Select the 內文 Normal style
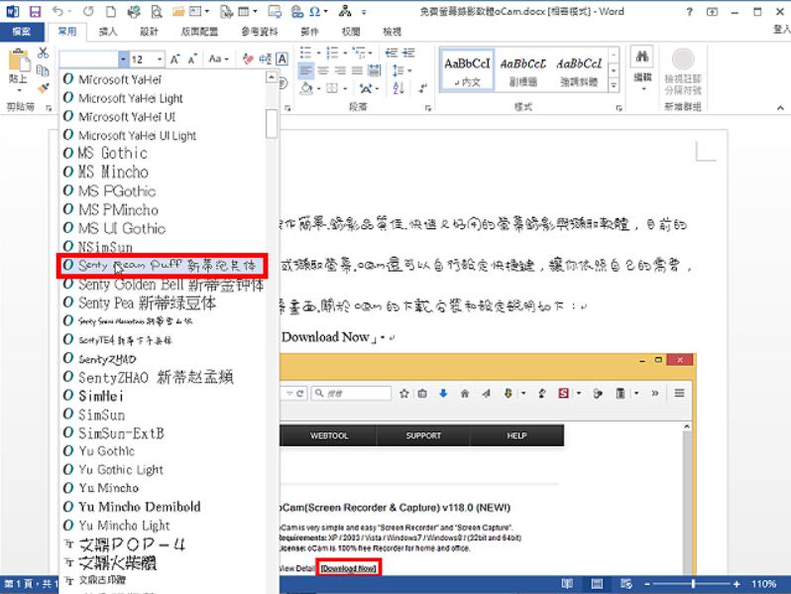791x594 pixels. [467, 70]
